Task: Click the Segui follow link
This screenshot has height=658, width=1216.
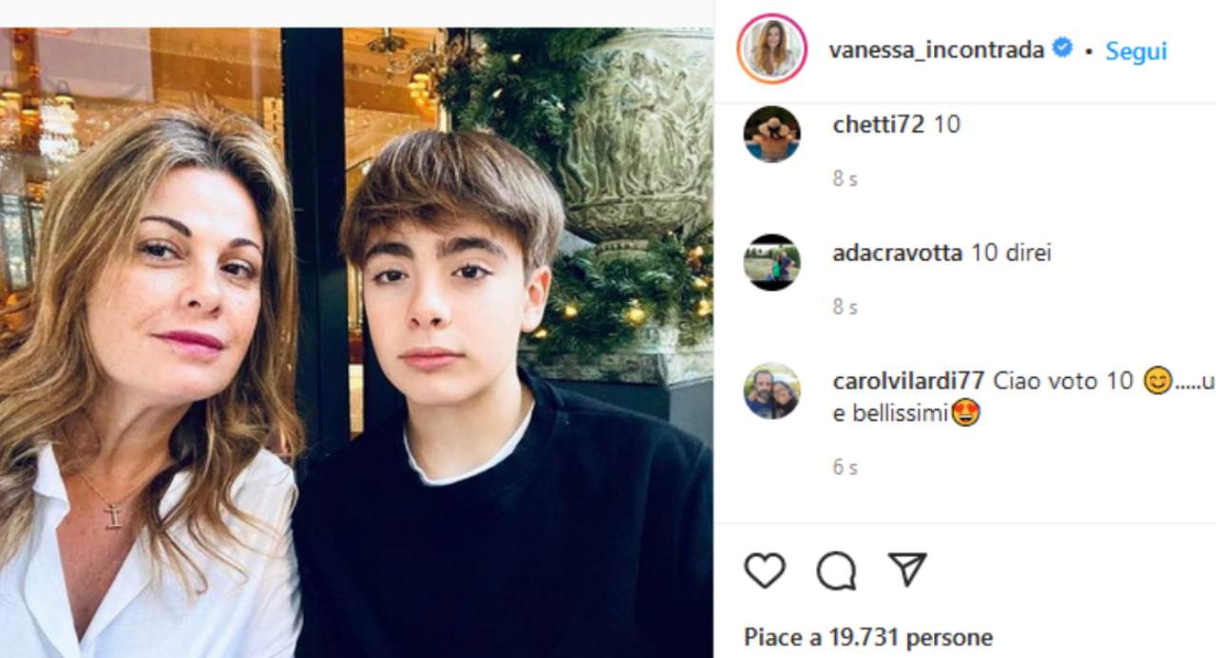Action: [1136, 50]
